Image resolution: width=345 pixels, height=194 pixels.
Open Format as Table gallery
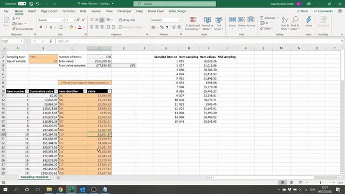tap(208, 23)
